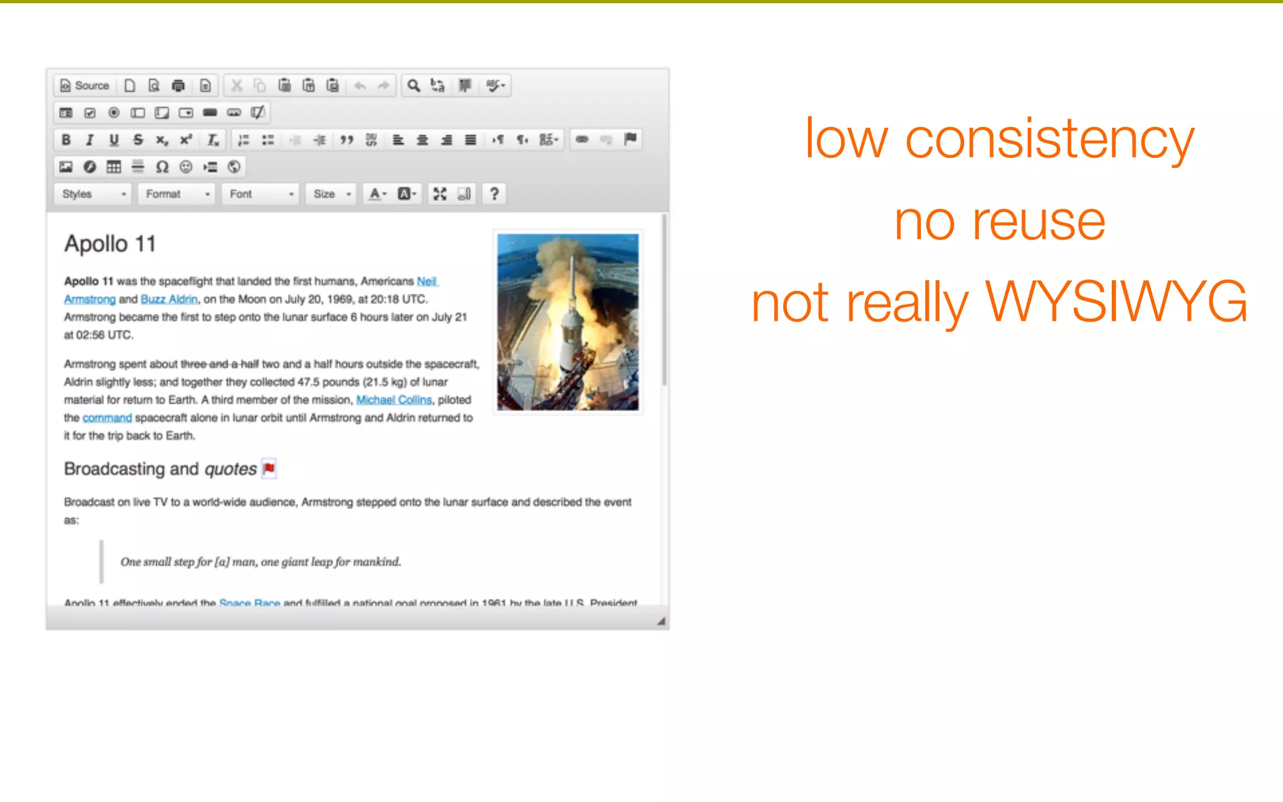Select all content
This screenshot has width=1283, height=802.
[x=465, y=85]
